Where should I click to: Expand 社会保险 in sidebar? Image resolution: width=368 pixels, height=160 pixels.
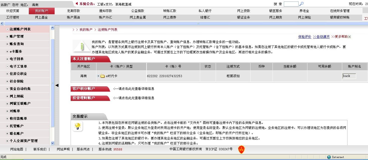point(7,81)
